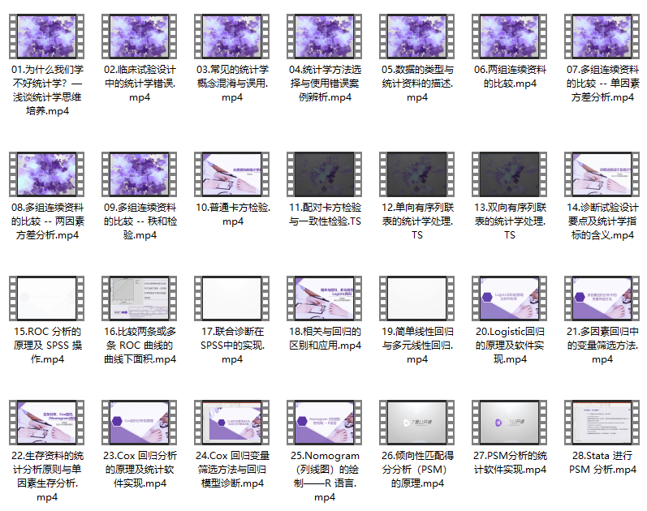
Task: Select video icon for 19.简单线性回归与多元线性回归
Action: [416, 298]
